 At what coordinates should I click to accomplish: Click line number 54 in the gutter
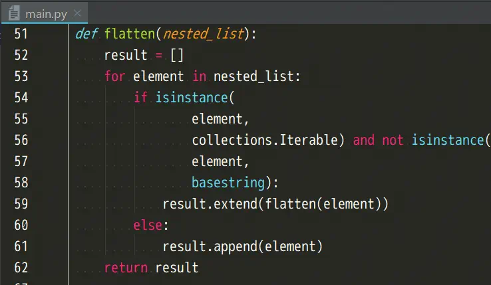[x=21, y=98]
